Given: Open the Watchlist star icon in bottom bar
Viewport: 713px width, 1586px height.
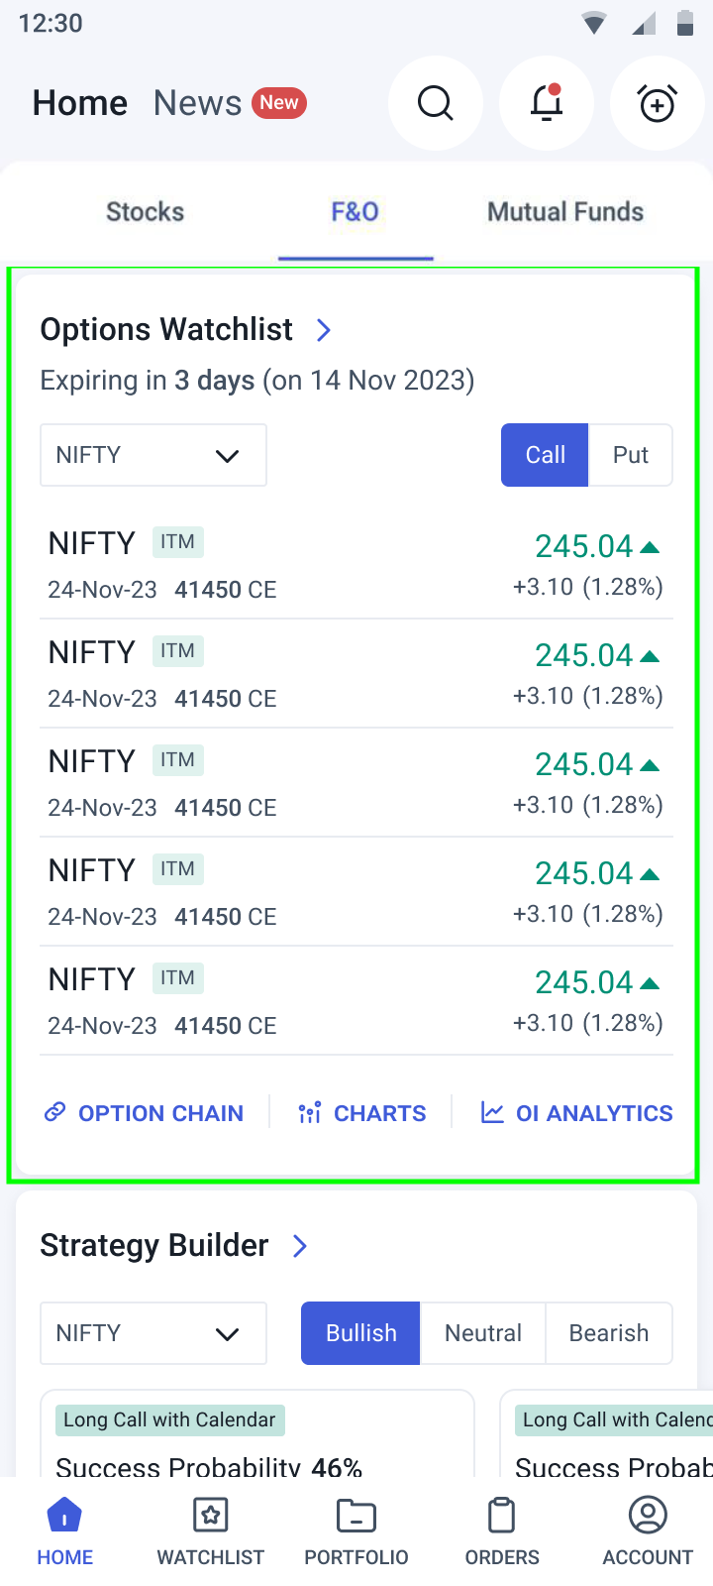Looking at the screenshot, I should coord(211,1516).
